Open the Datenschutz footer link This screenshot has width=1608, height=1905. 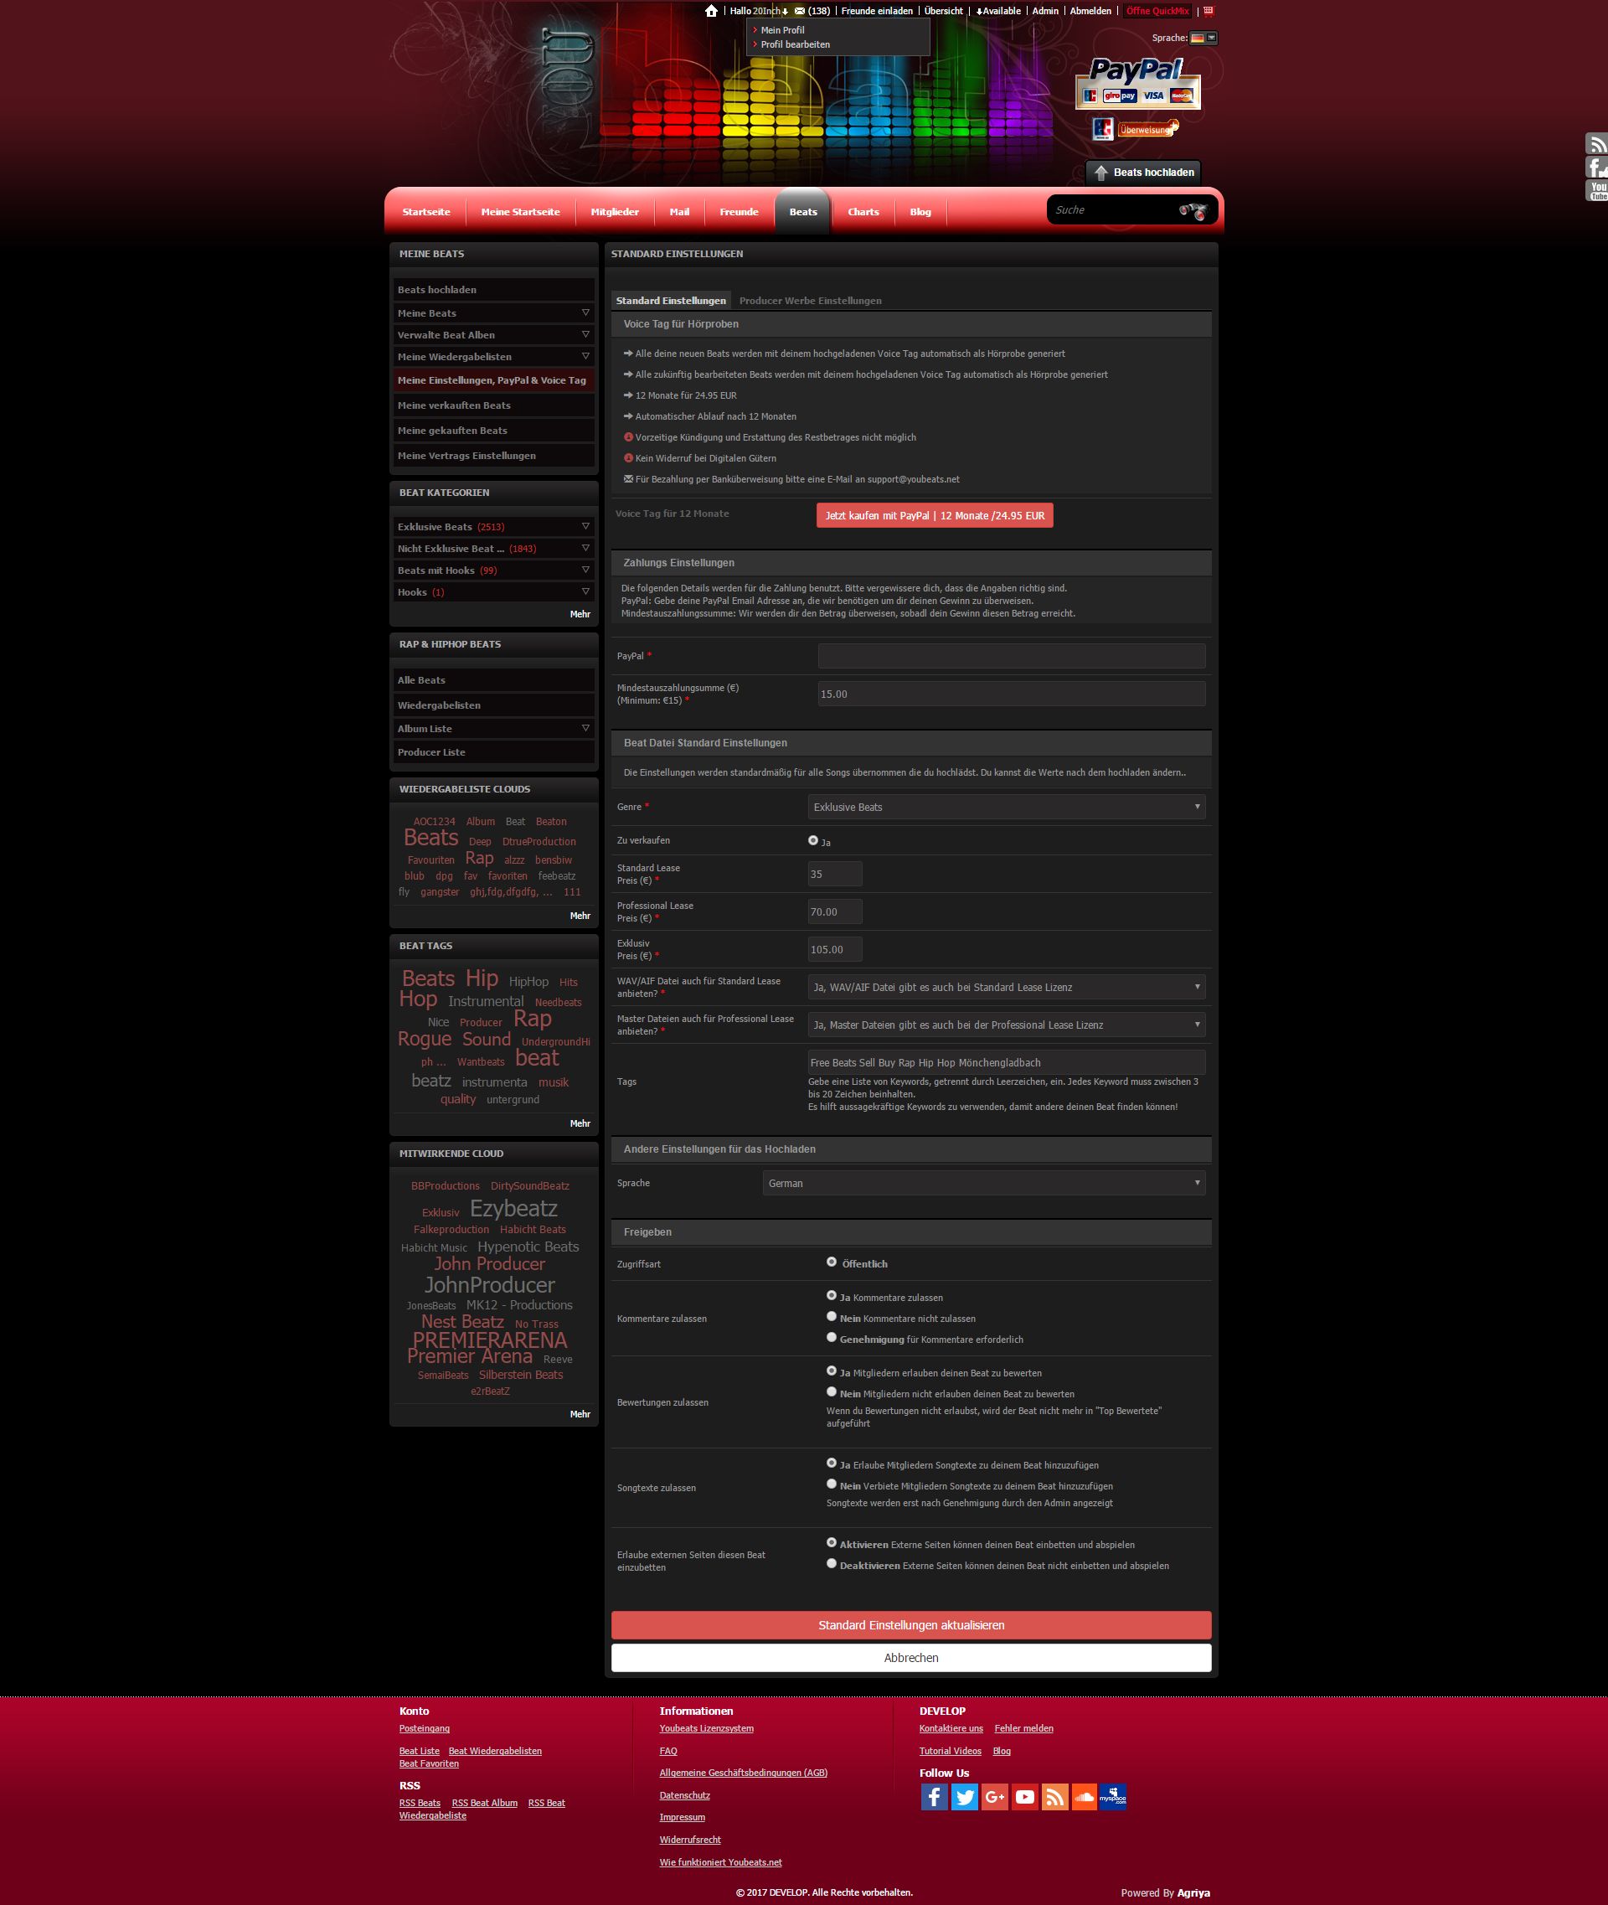[x=684, y=1795]
